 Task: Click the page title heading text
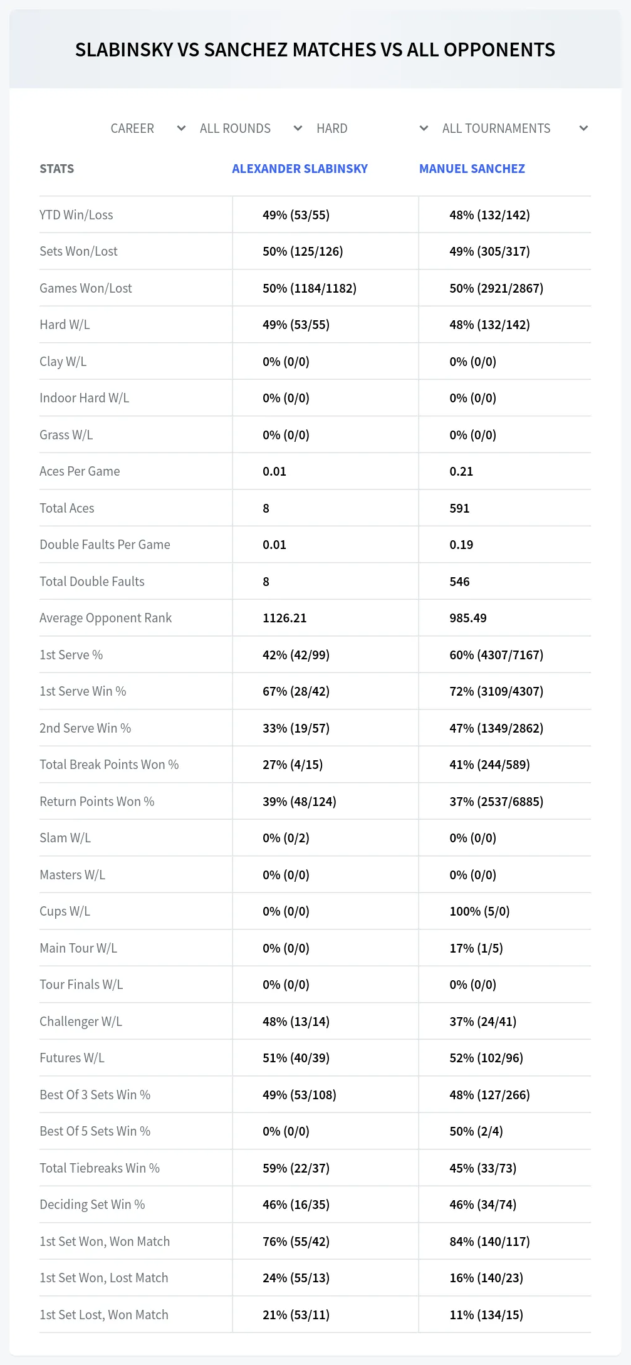click(x=315, y=50)
